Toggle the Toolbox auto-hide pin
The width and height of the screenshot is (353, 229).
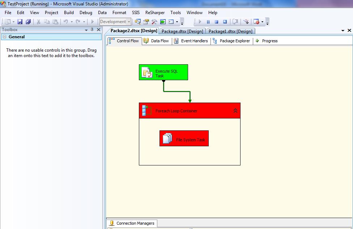[x=92, y=30]
